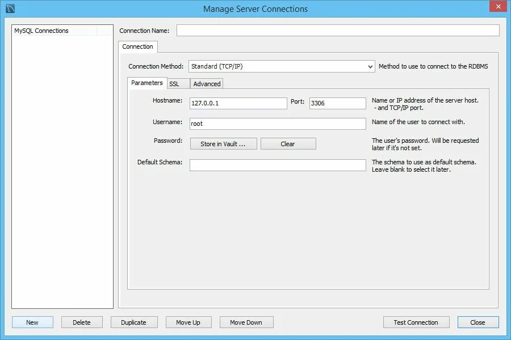
Task: Click the 'Method to use to connect to the RDBMS' text
Action: click(433, 66)
